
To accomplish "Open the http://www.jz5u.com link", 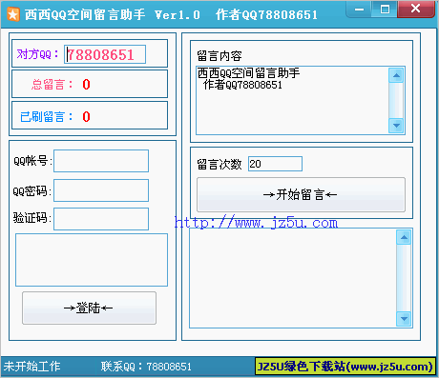I will click(x=256, y=223).
